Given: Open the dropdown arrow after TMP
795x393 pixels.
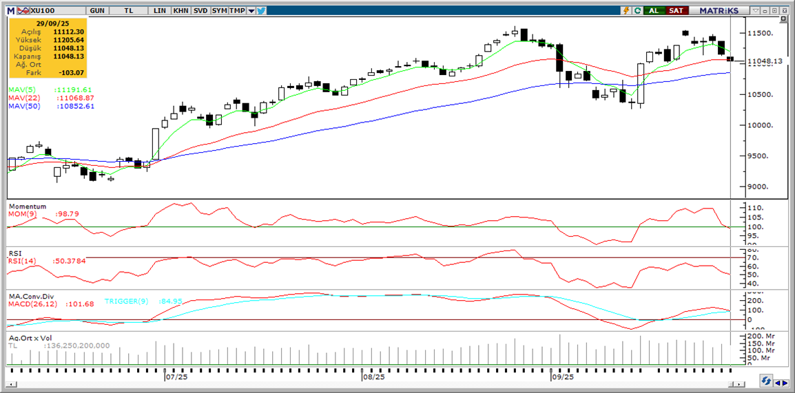Looking at the screenshot, I should [x=251, y=11].
